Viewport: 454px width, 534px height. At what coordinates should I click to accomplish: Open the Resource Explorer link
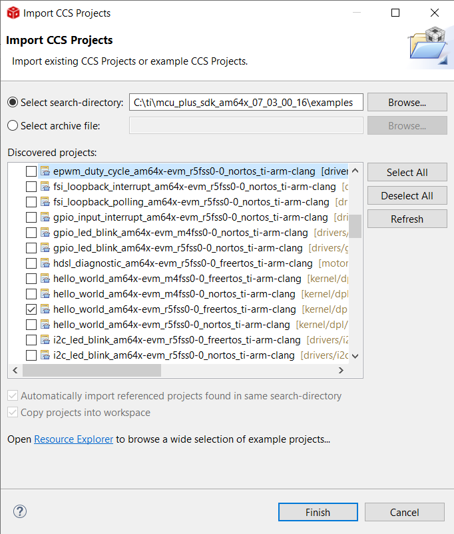(74, 439)
